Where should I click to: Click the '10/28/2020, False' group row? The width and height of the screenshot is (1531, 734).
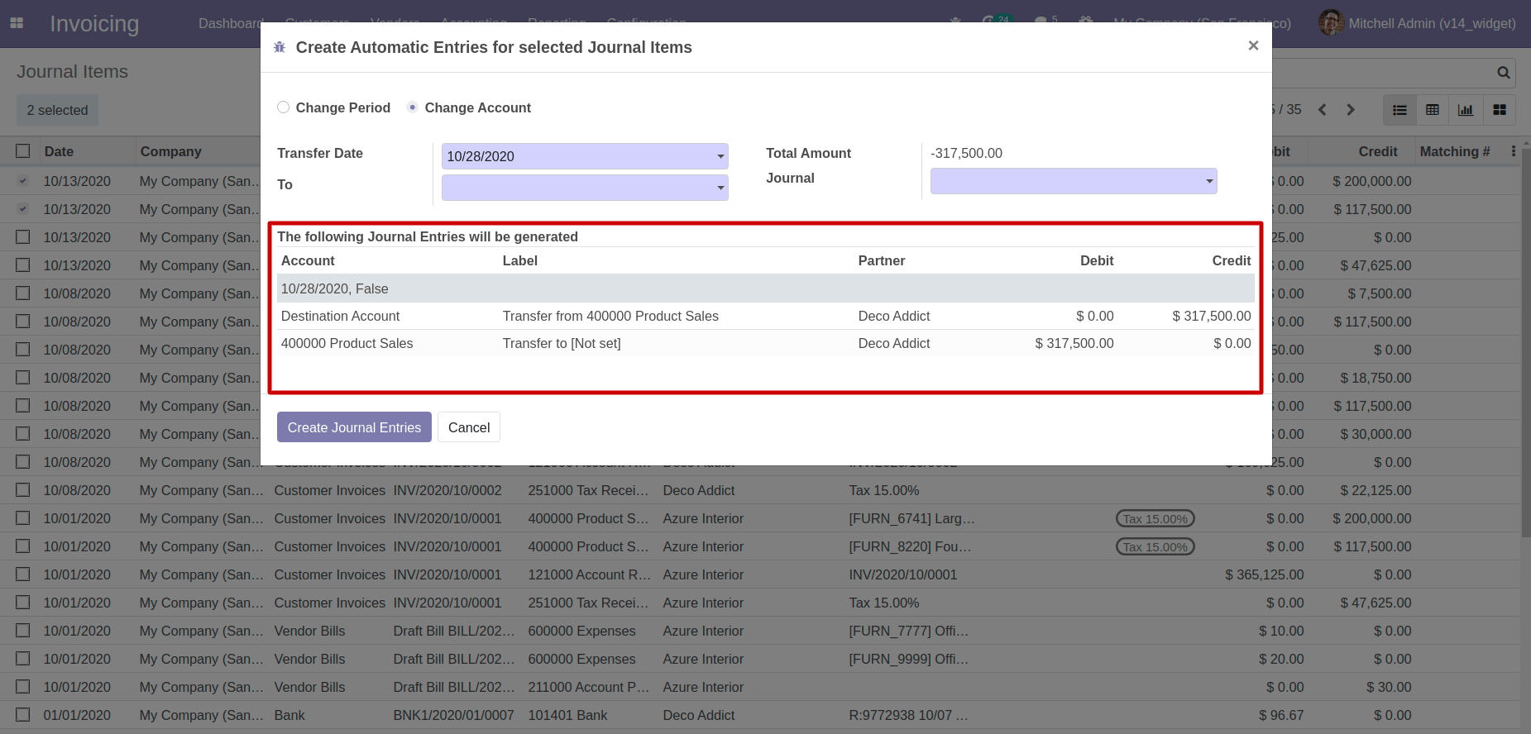[766, 288]
